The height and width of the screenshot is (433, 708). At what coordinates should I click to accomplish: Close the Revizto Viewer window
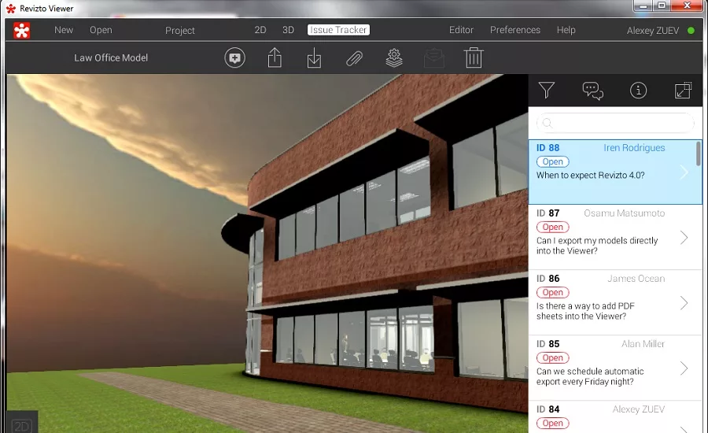tap(688, 6)
